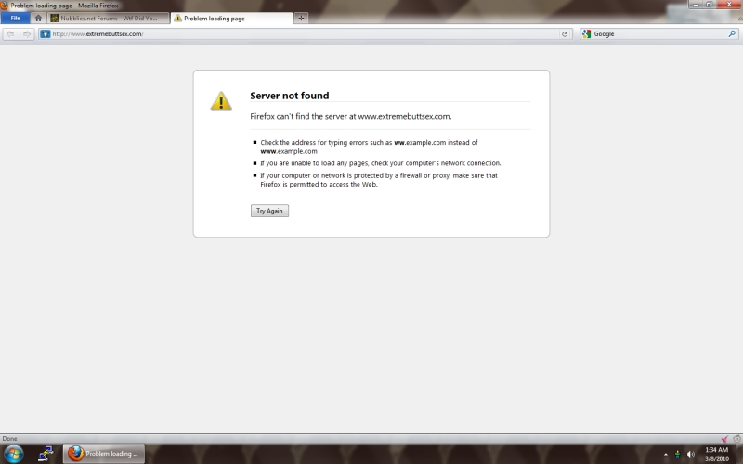Click the search magnifier icon
Viewport: 743px width, 464px height.
tap(732, 34)
